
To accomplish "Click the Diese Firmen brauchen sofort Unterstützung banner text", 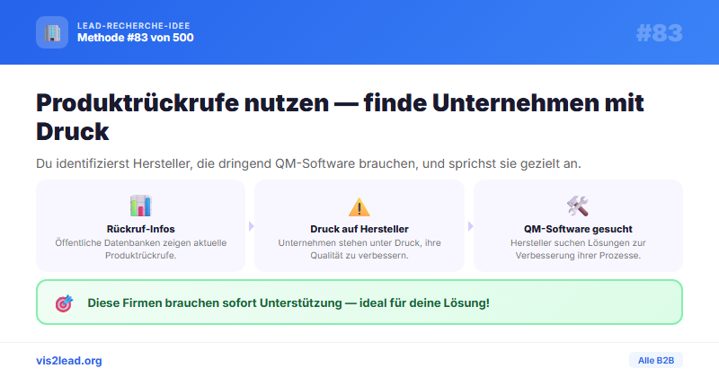I will [x=288, y=302].
